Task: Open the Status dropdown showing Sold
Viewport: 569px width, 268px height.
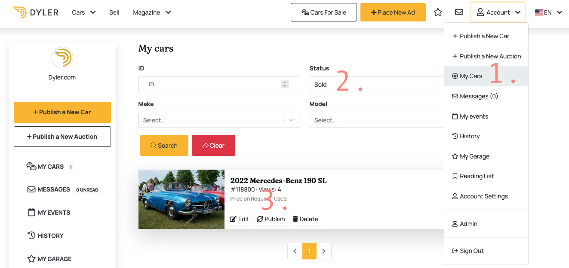Action: [x=377, y=84]
